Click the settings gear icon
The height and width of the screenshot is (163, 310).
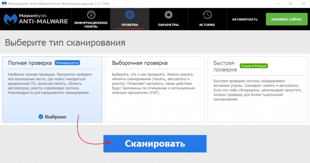168,15
